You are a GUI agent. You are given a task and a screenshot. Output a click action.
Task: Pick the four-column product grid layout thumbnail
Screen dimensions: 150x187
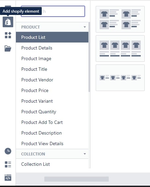point(120,48)
